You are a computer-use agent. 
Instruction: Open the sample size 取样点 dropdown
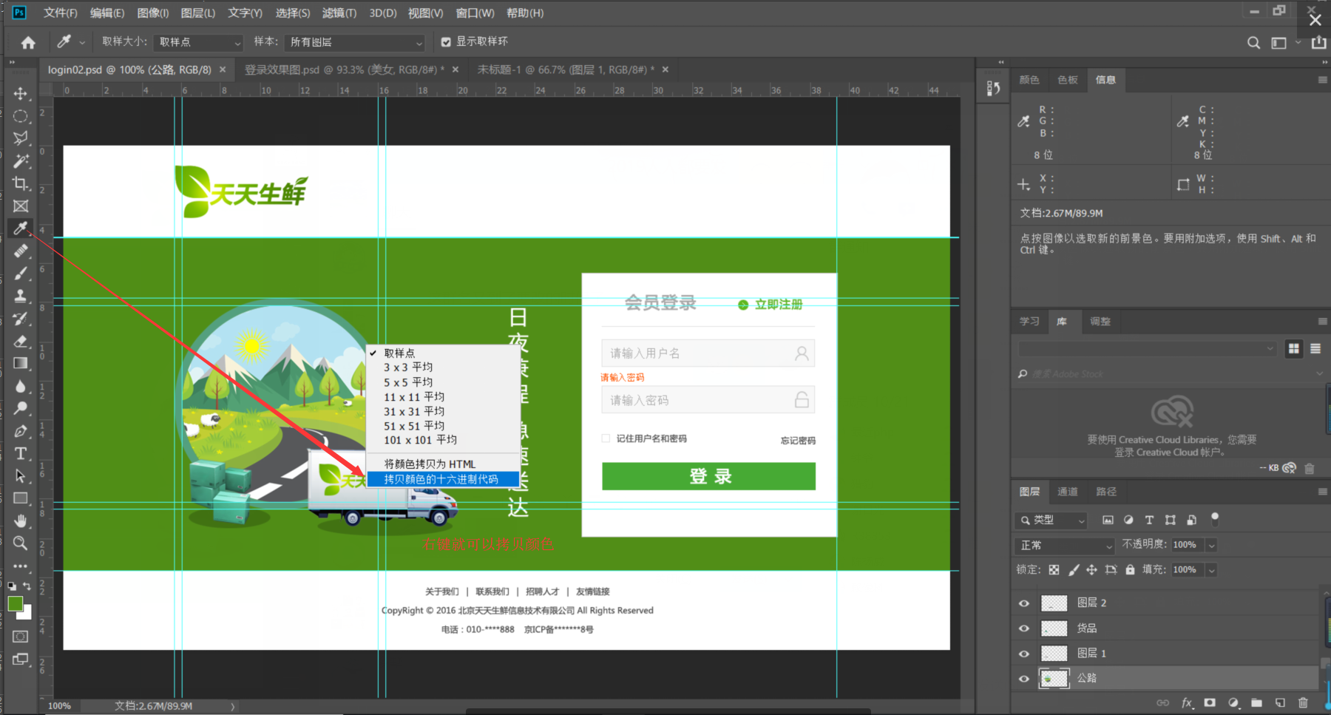pyautogui.click(x=198, y=42)
